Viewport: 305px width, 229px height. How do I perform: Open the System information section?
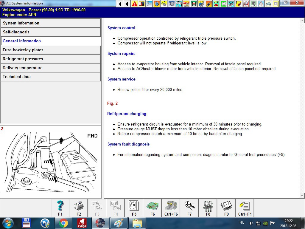[51, 23]
